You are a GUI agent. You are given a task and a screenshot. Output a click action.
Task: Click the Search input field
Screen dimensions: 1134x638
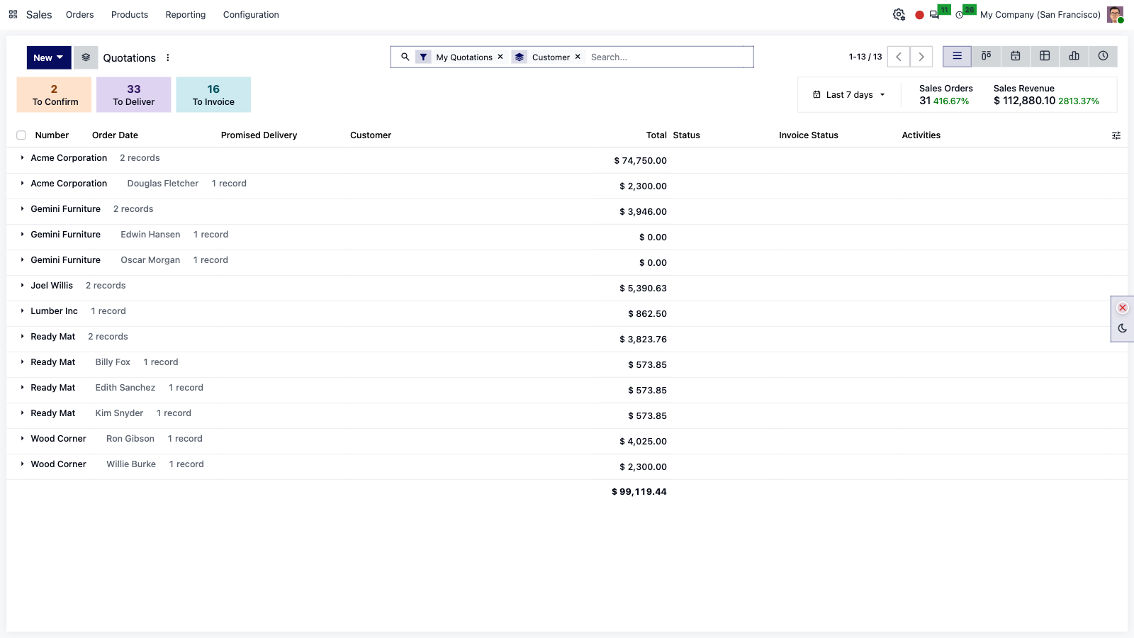pyautogui.click(x=669, y=57)
